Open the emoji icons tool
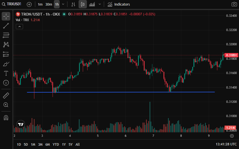This screenshot has width=239, height=149. tap(6, 83)
